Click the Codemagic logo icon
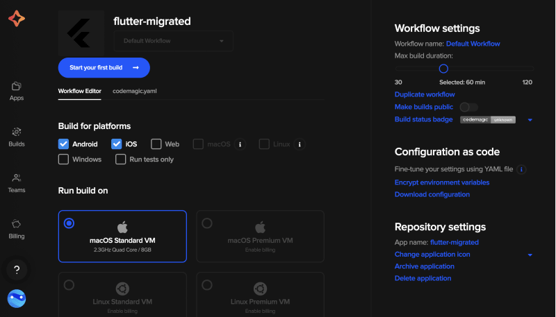556x317 pixels. click(x=17, y=19)
